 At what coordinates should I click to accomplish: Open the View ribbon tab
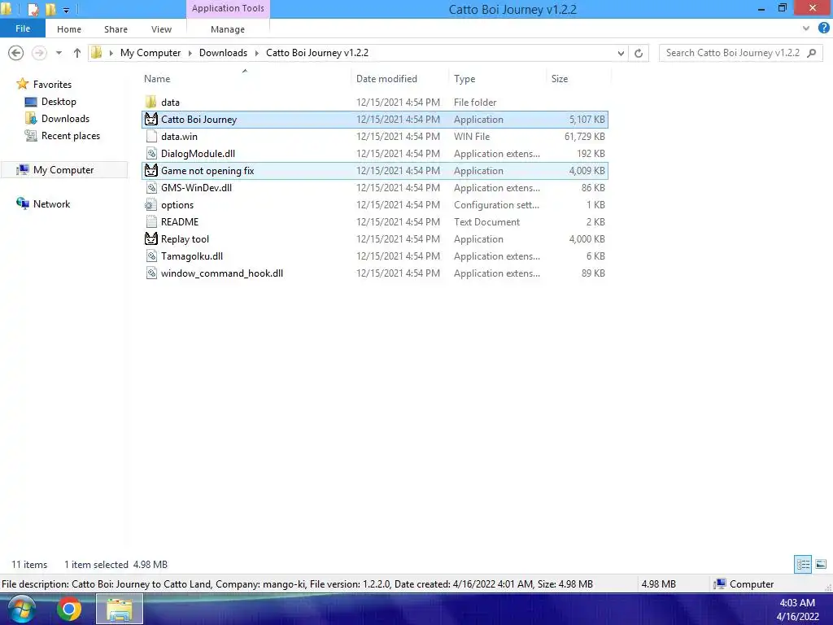[161, 29]
